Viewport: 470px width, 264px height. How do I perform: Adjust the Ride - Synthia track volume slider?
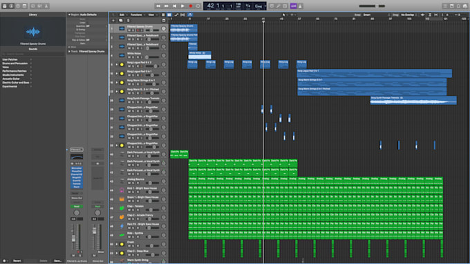coord(151,236)
